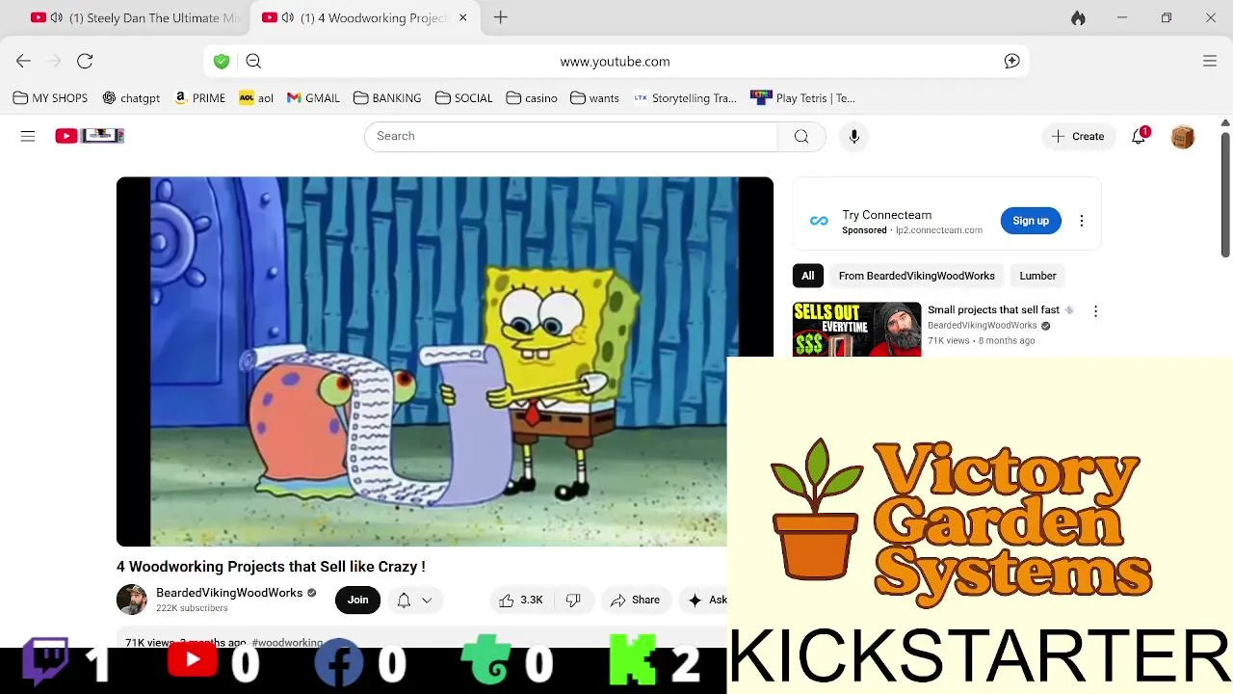Go back with the browser back arrow

23,61
